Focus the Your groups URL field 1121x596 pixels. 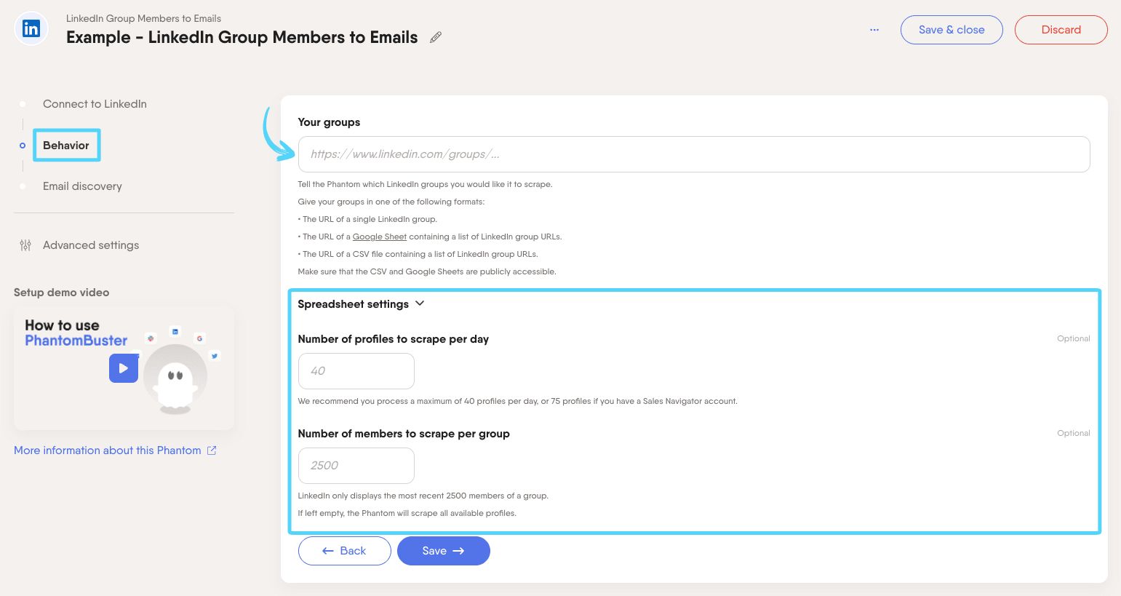click(694, 154)
